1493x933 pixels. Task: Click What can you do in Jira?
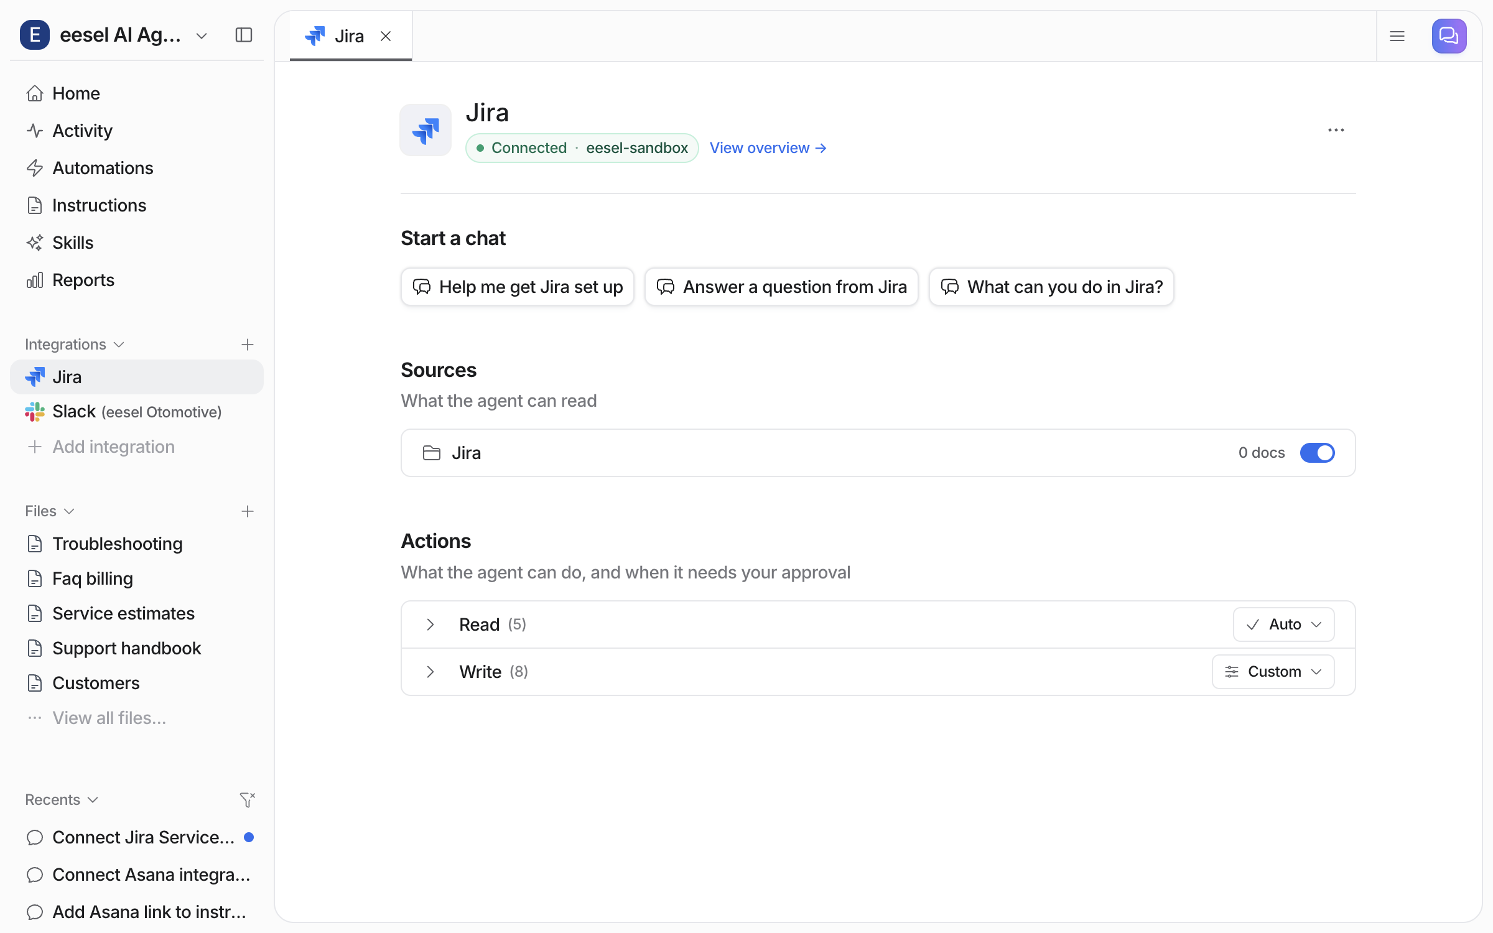point(1051,287)
